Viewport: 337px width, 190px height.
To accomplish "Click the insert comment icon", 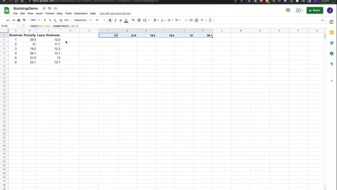I will [191, 20].
